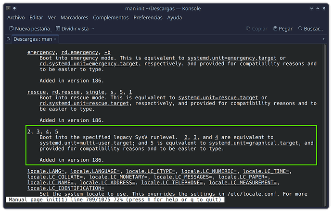This screenshot has width=332, height=212.
Task: Expand the Dividir vista dropdown arrow
Action: tap(93, 29)
